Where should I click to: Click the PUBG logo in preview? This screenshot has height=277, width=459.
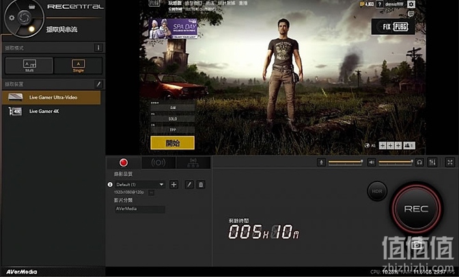(x=154, y=3)
